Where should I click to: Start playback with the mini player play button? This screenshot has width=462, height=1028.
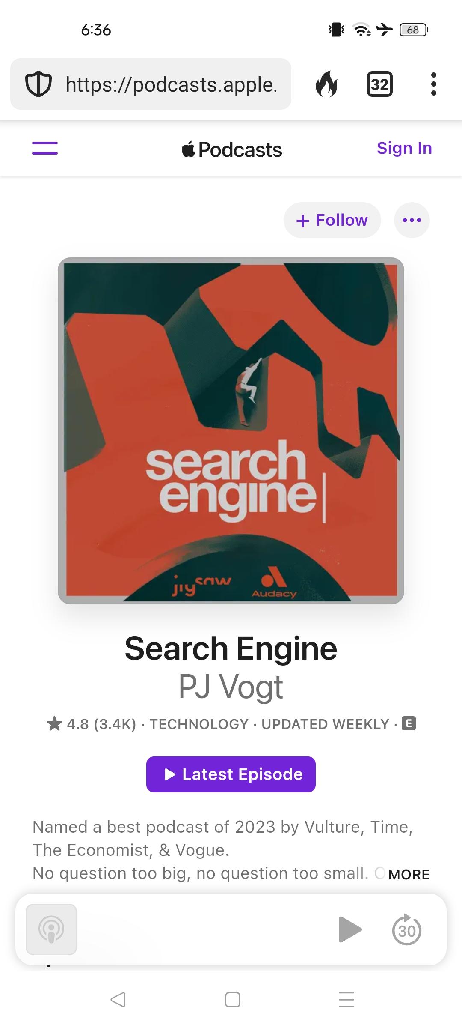[350, 929]
